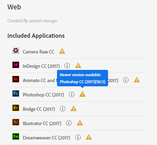Click the Animate An app icon
This screenshot has height=145, width=157.
click(x=16, y=79)
